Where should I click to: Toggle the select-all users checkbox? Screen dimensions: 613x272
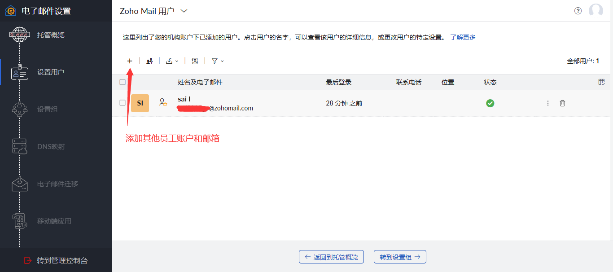coord(123,82)
